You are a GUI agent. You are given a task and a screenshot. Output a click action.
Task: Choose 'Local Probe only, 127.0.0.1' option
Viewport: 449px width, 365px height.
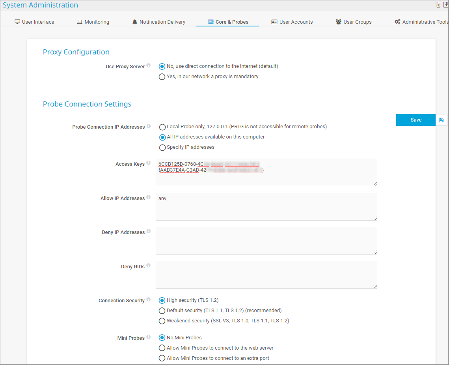[162, 127]
